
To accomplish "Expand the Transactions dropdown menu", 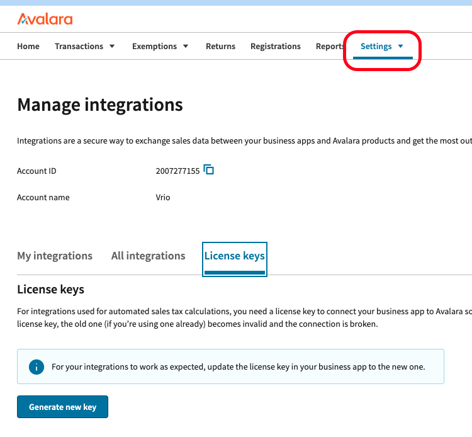I will click(84, 47).
